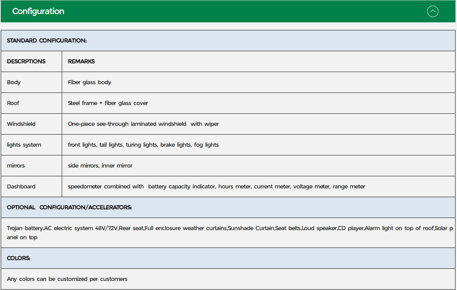Select the COLORS: heading
The width and height of the screenshot is (457, 290).
(x=19, y=258)
